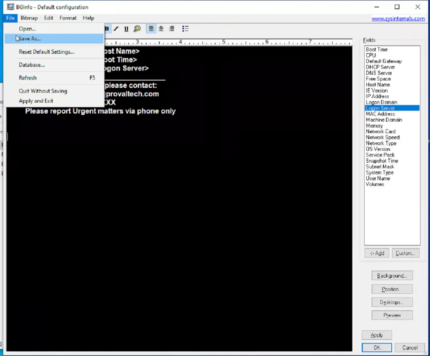The width and height of the screenshot is (430, 356).
Task: Toggle bullet list formatting
Action: pos(185,28)
